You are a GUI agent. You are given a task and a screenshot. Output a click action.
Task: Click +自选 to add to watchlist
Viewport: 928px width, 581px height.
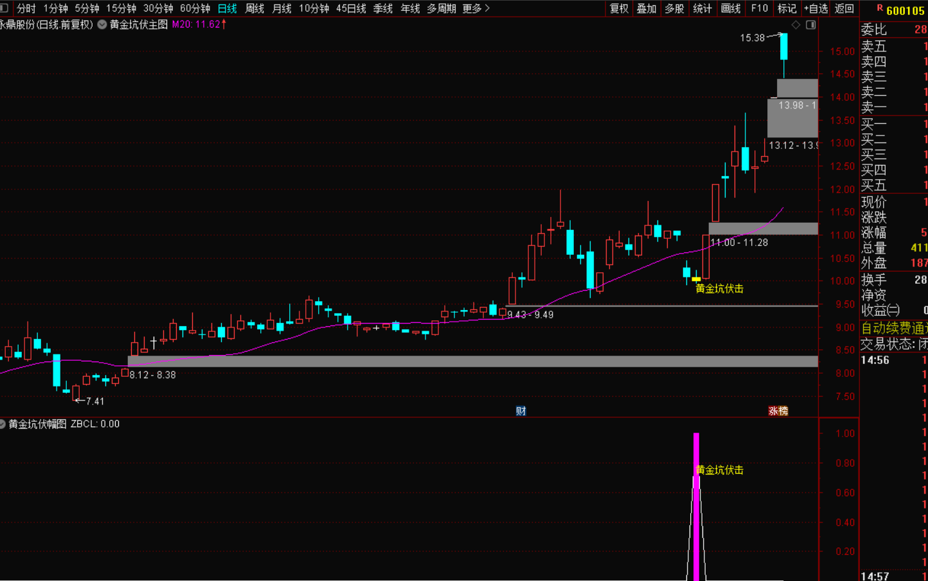[x=816, y=8]
